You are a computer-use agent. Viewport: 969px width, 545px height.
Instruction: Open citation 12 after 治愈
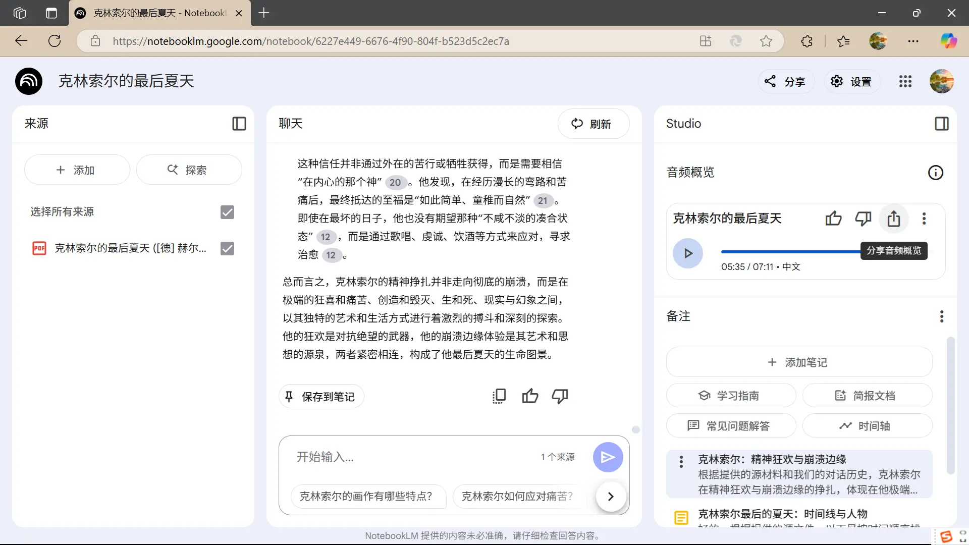pyautogui.click(x=331, y=255)
